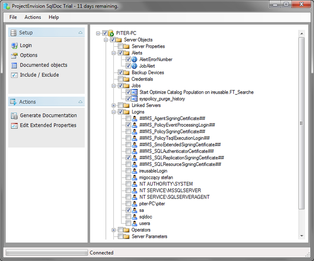Click the AlertErrorNumber alert icon
This screenshot has height=261, width=314.
(x=135, y=59)
